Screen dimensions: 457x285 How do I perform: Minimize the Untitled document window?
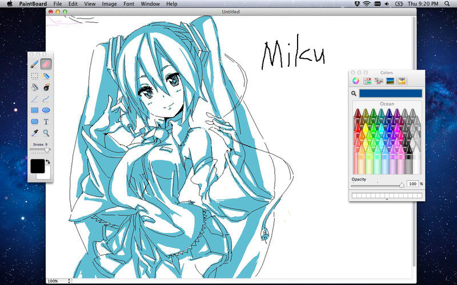58,11
